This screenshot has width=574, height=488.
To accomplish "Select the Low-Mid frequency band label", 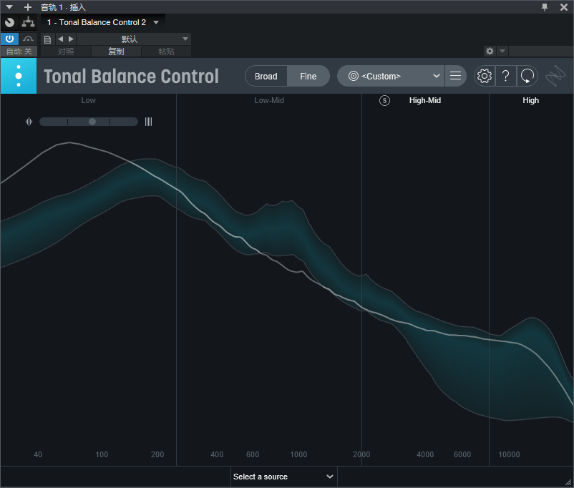I will (269, 100).
